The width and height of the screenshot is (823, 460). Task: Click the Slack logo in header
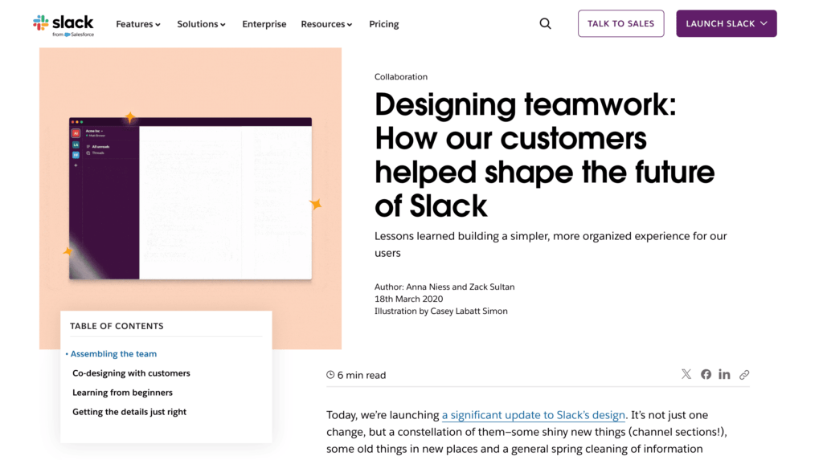63,24
